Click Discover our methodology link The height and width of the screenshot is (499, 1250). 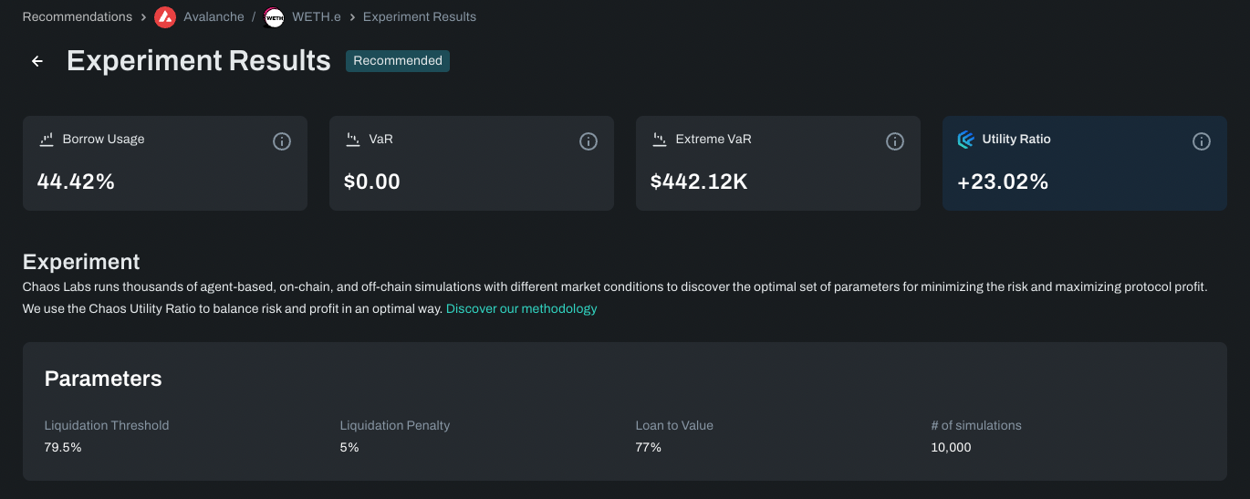pyautogui.click(x=521, y=308)
